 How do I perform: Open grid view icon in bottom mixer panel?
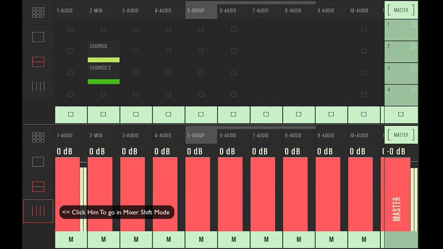pyautogui.click(x=38, y=137)
